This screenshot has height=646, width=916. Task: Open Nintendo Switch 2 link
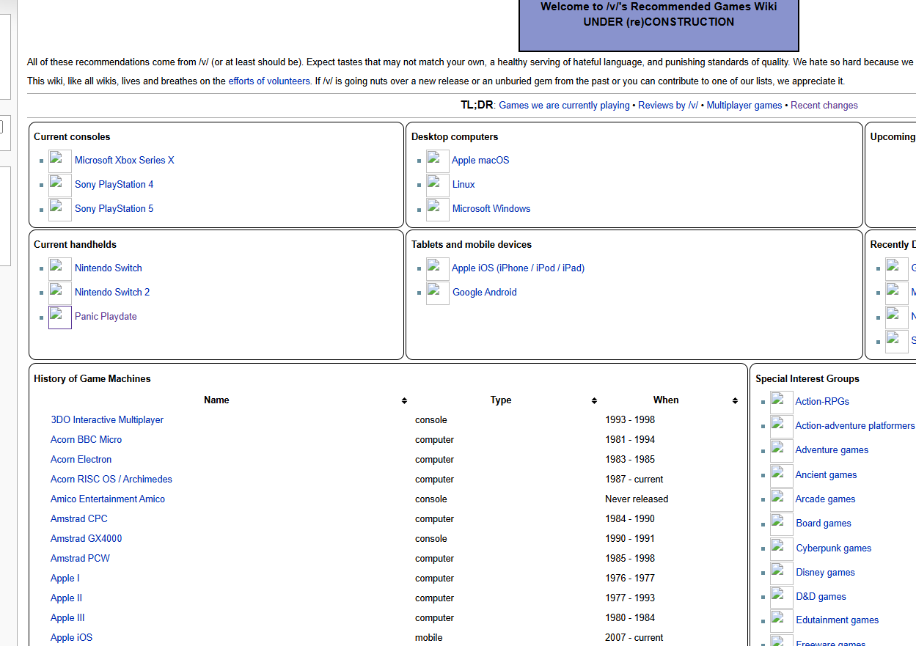(x=112, y=293)
